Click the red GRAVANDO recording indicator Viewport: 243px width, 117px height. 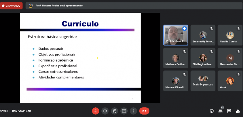[11, 6]
